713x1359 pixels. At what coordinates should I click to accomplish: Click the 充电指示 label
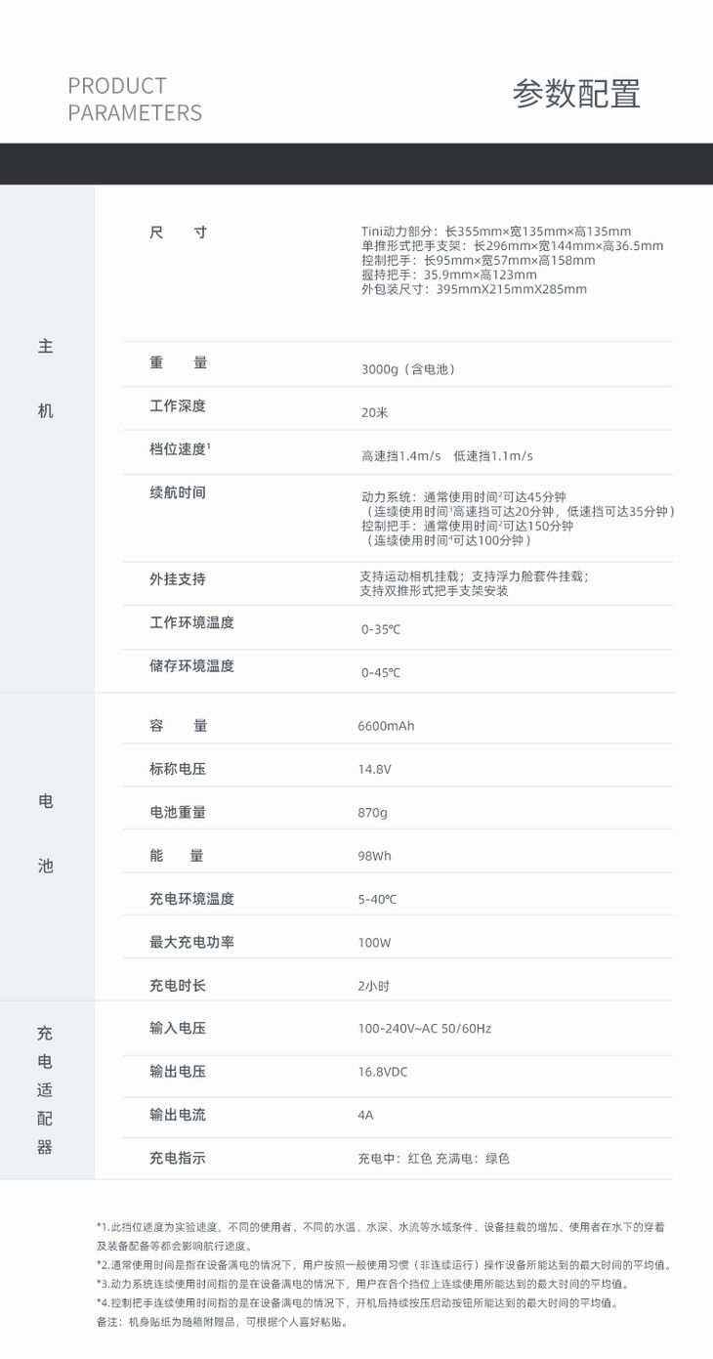coord(178,1158)
